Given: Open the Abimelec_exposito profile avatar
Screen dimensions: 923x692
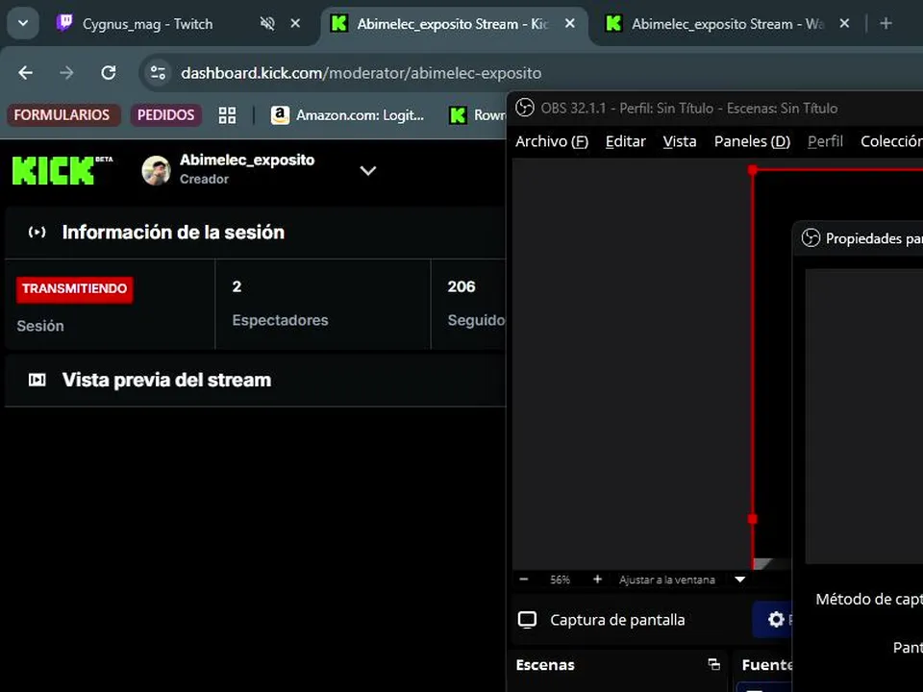Looking at the screenshot, I should pos(156,170).
